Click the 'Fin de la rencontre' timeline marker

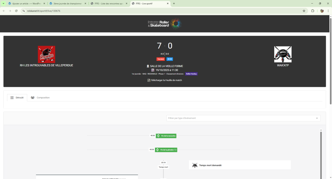tap(166, 136)
